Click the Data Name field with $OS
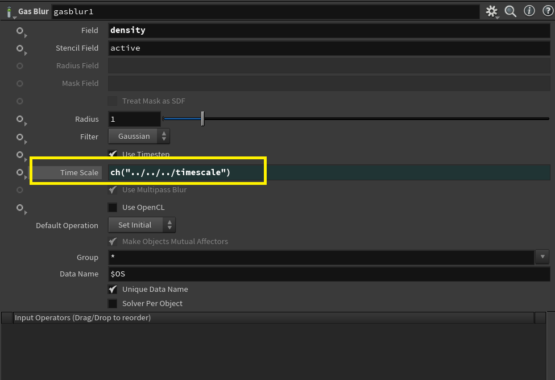Viewport: 555px width, 380px height. click(x=329, y=274)
